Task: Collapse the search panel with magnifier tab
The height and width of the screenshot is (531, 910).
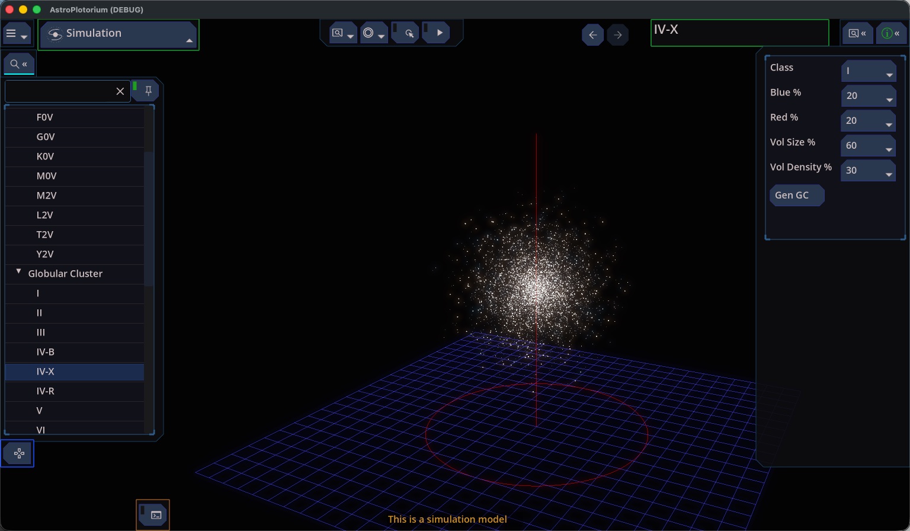Action: pos(19,63)
